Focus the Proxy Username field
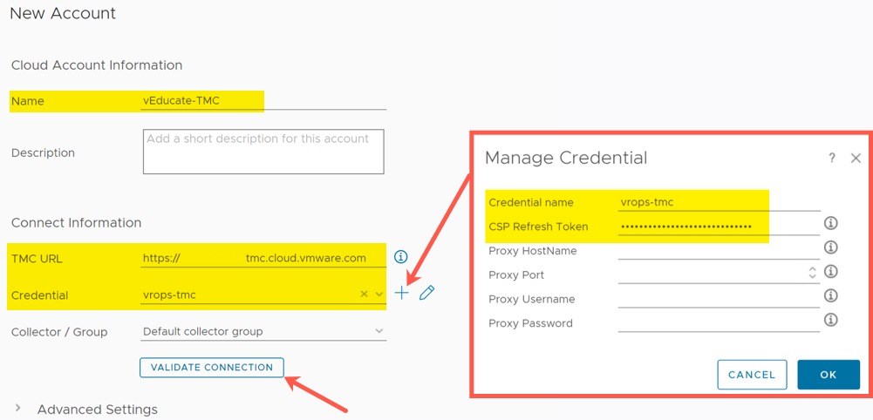Screen dimensions: 873x420 (719, 299)
